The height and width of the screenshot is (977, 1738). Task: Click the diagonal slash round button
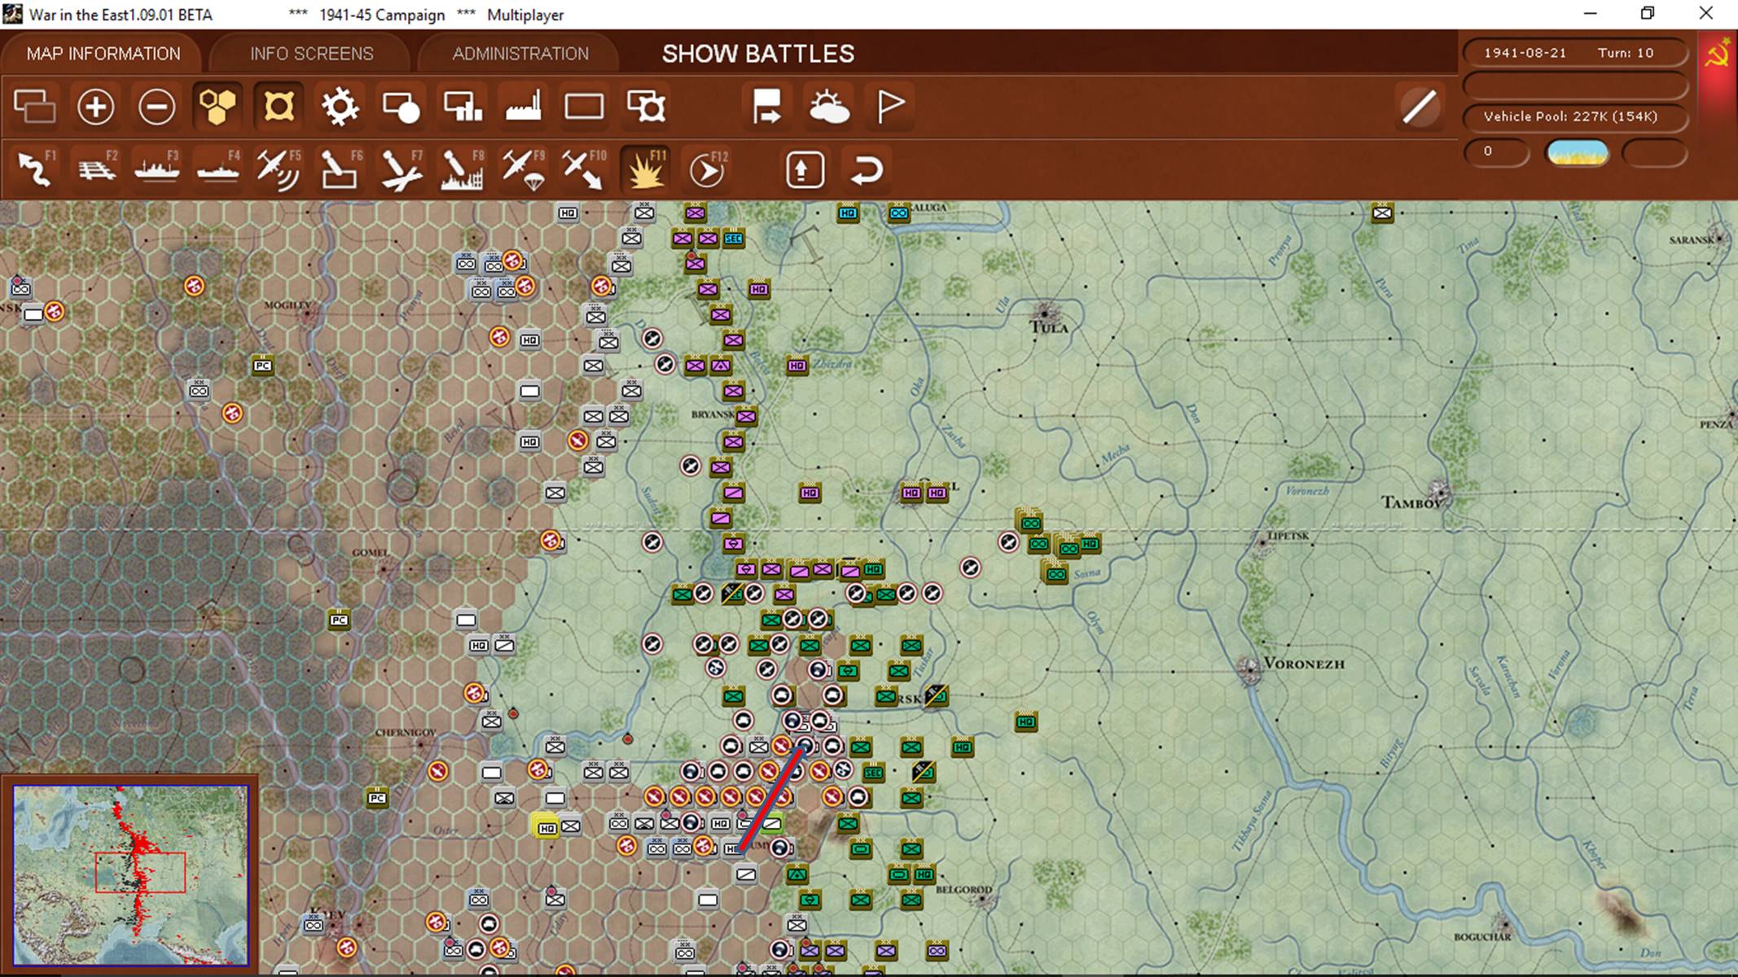pyautogui.click(x=1419, y=107)
